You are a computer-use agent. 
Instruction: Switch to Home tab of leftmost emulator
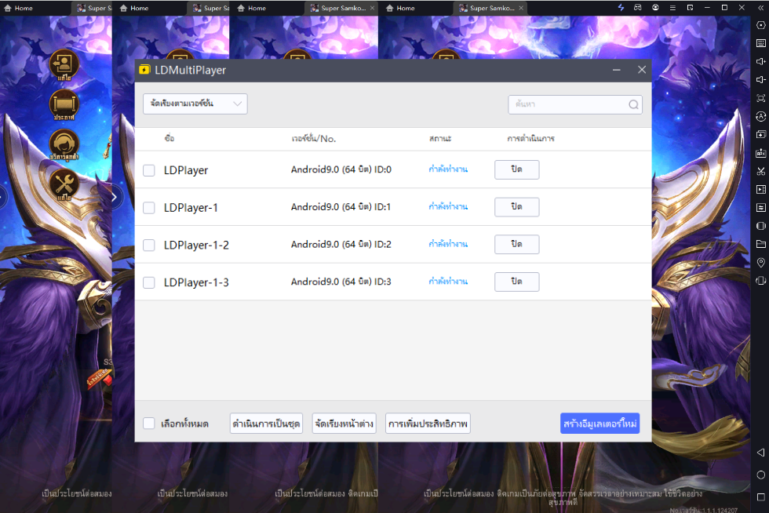19,8
